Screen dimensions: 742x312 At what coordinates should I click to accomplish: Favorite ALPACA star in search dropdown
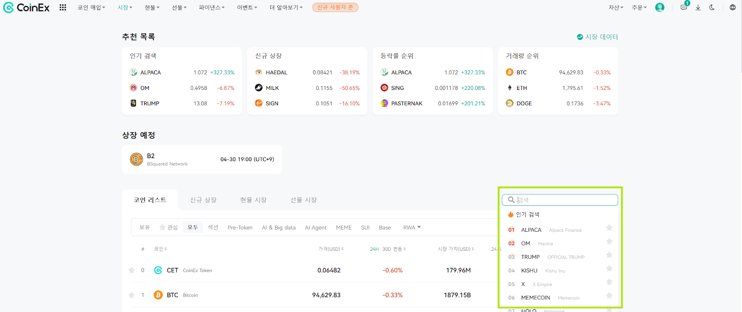[609, 228]
